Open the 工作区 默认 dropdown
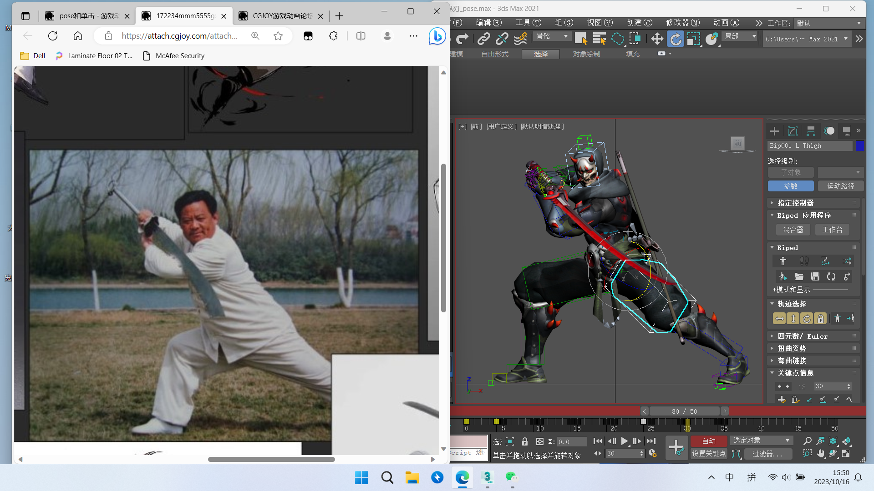 829,23
